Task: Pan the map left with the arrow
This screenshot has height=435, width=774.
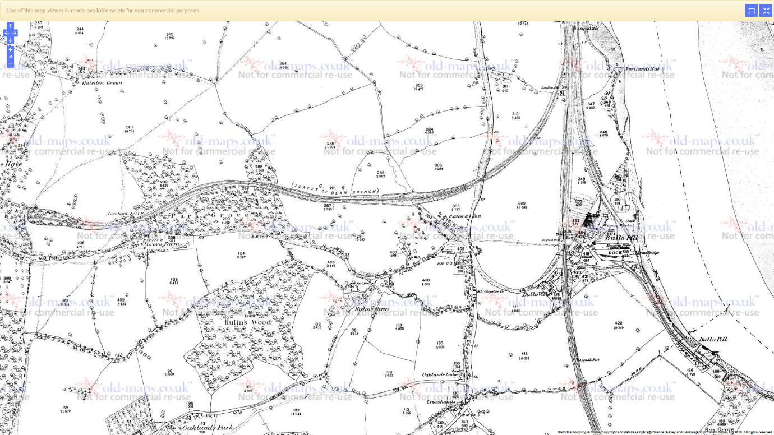Action: pos(6,33)
